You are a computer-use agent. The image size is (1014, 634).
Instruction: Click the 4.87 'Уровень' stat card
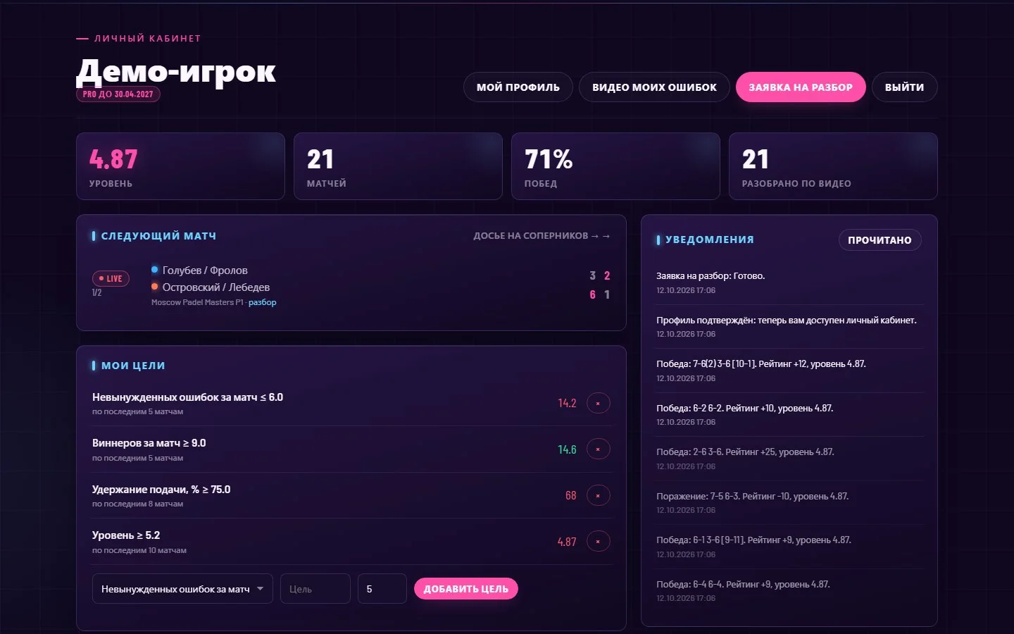tap(180, 166)
